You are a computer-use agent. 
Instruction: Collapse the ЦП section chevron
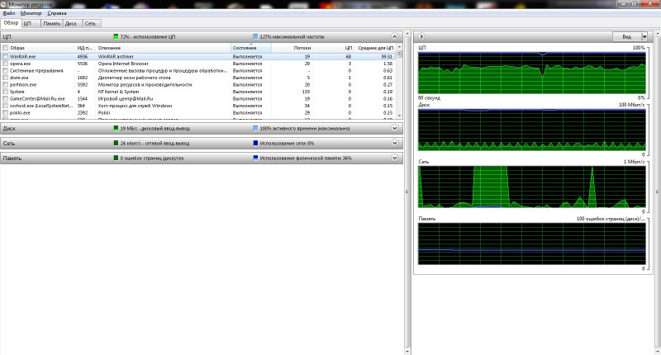(x=396, y=37)
